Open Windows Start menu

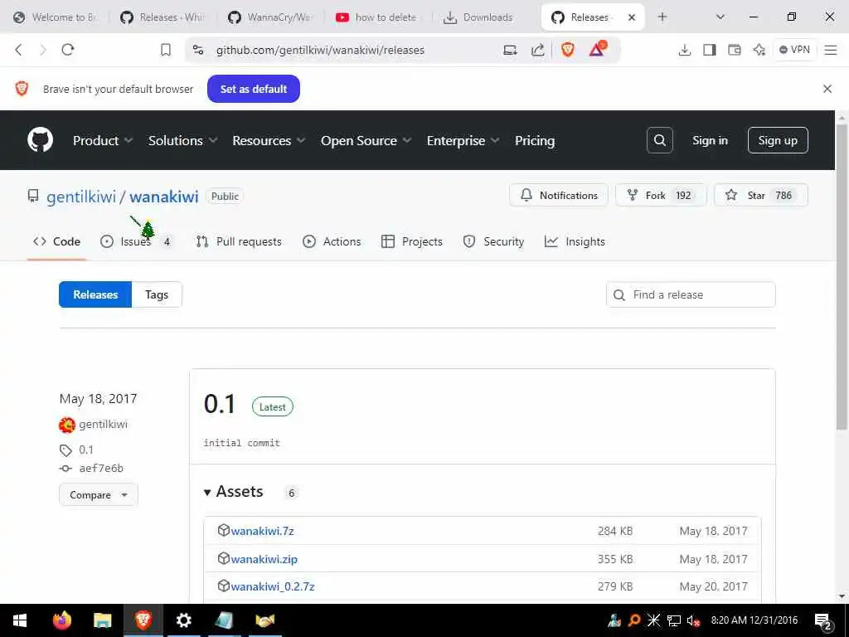pyautogui.click(x=20, y=620)
